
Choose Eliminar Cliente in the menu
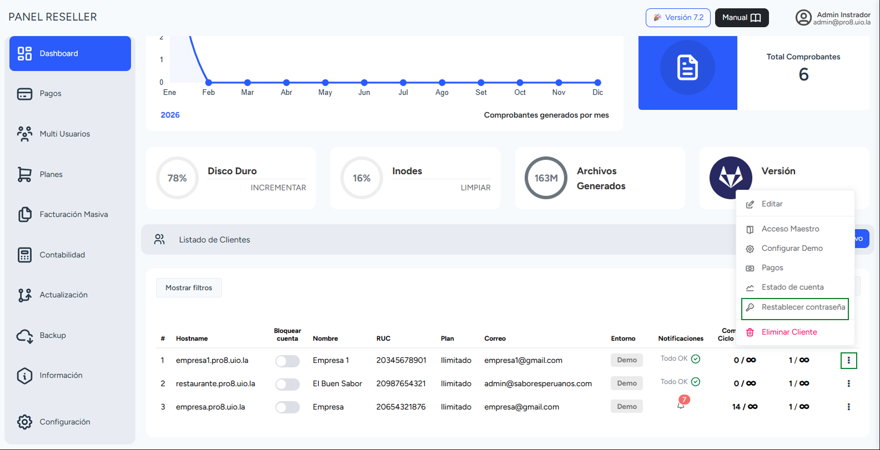(x=789, y=332)
